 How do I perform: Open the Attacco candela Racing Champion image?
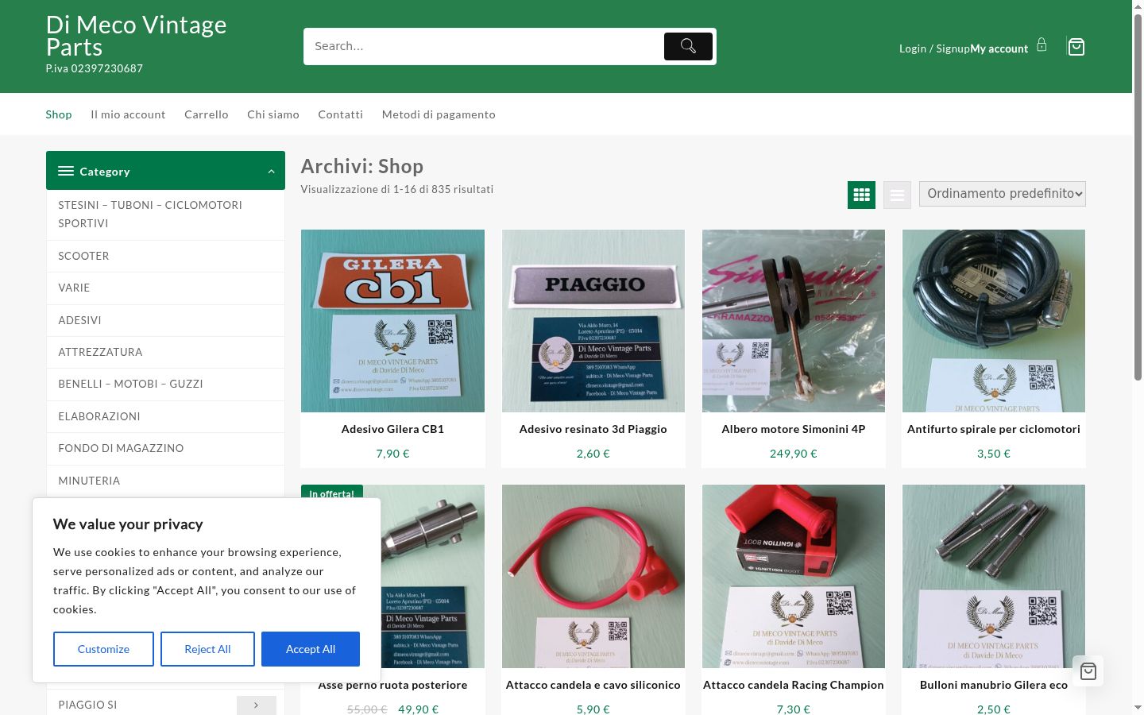tap(794, 576)
